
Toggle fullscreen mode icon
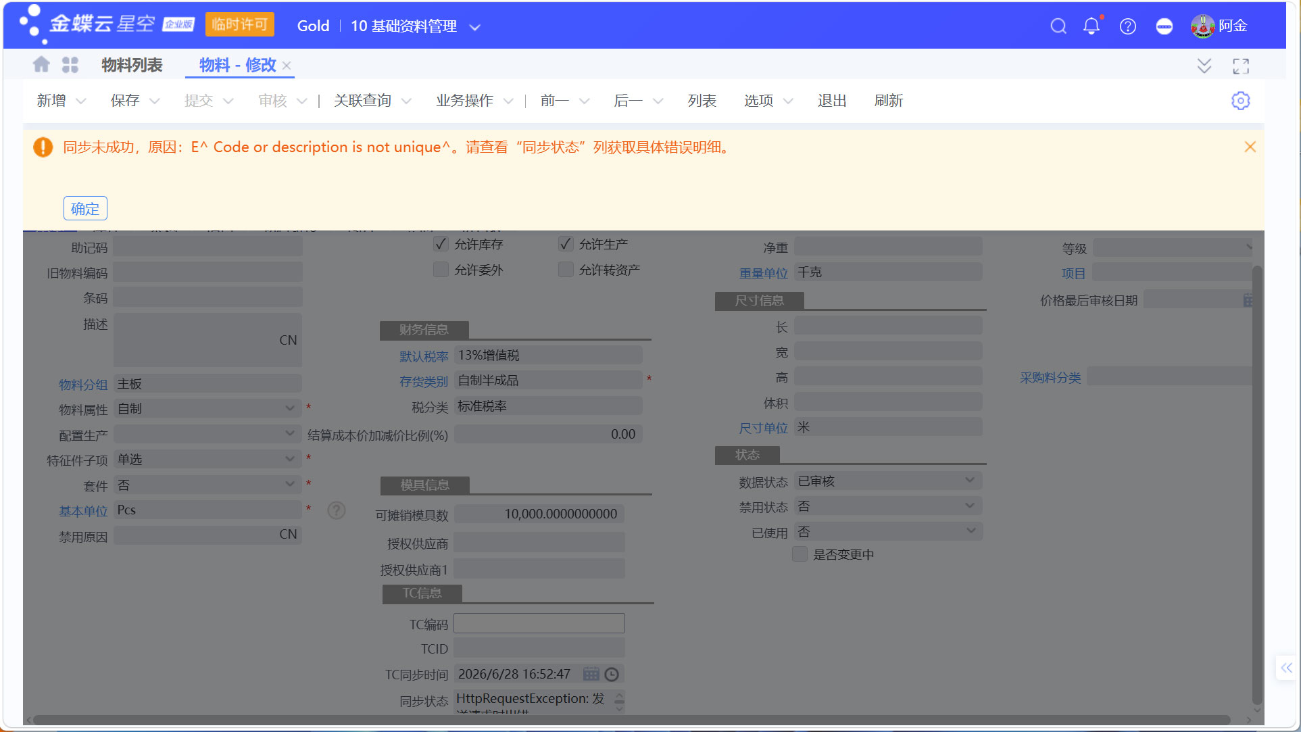pyautogui.click(x=1241, y=66)
